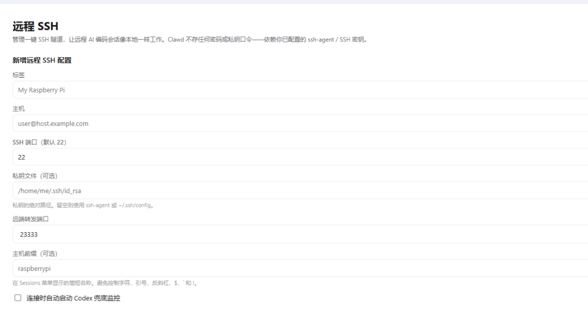
Task: Focus the 主机 field showing user@host.example.com
Action: [x=300, y=123]
